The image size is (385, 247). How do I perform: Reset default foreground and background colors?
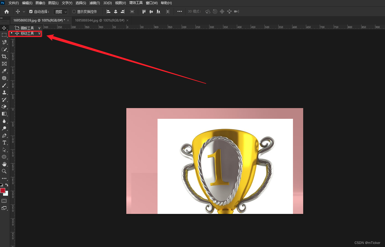point(1,185)
